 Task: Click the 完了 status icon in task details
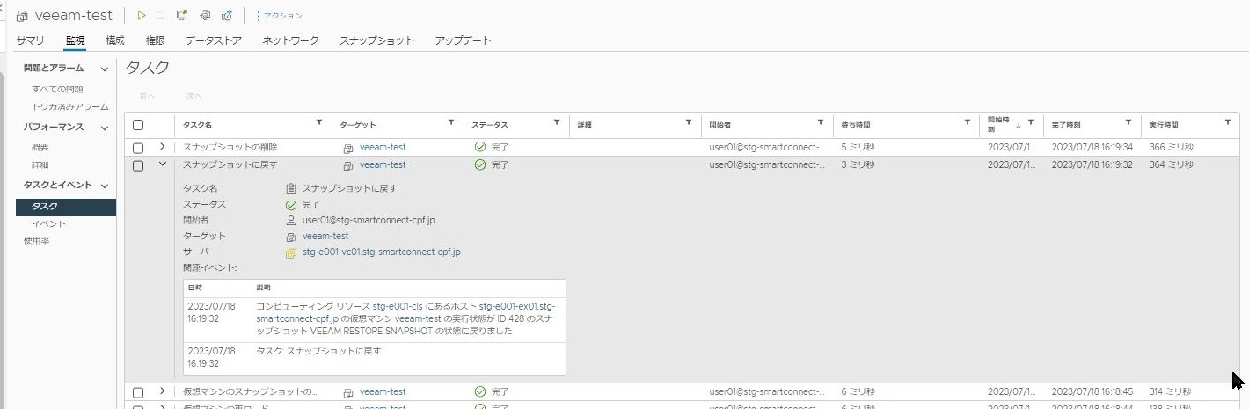coord(291,204)
